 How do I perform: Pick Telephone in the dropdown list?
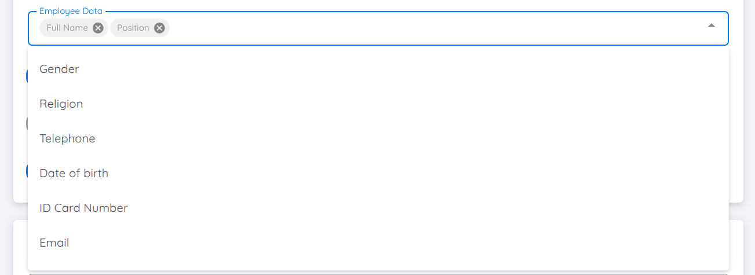(67, 138)
